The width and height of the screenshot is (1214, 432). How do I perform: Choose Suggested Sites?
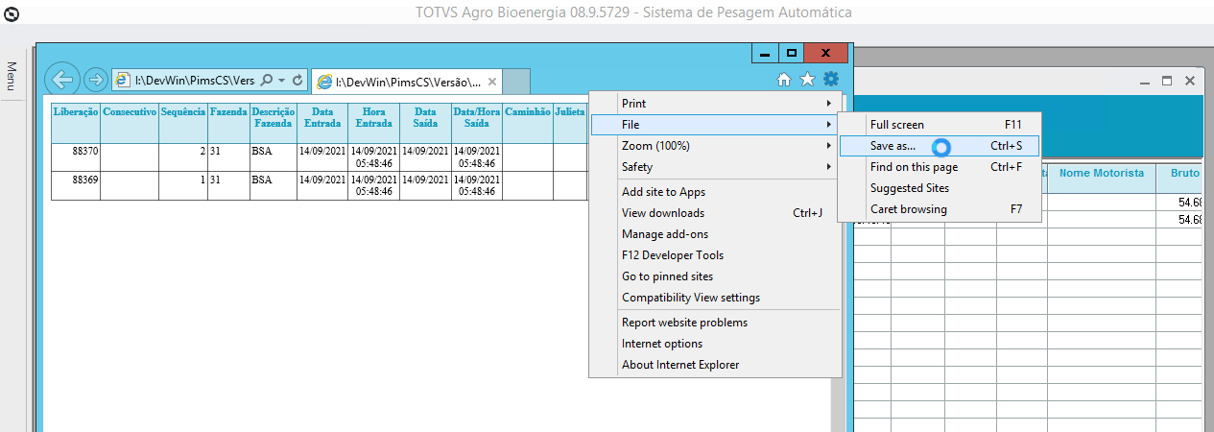940,188
